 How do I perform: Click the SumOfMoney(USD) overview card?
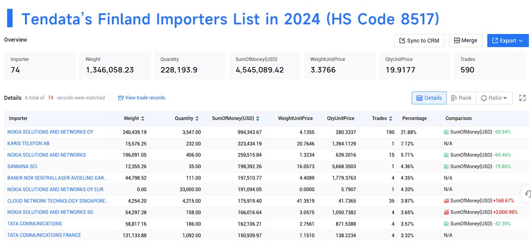point(265,66)
